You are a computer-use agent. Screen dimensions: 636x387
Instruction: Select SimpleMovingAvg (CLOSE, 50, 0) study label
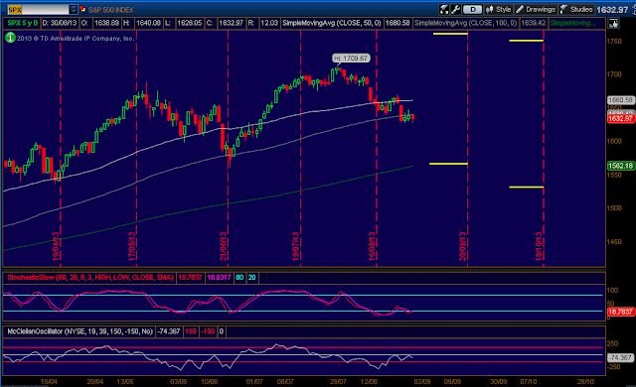tap(332, 23)
